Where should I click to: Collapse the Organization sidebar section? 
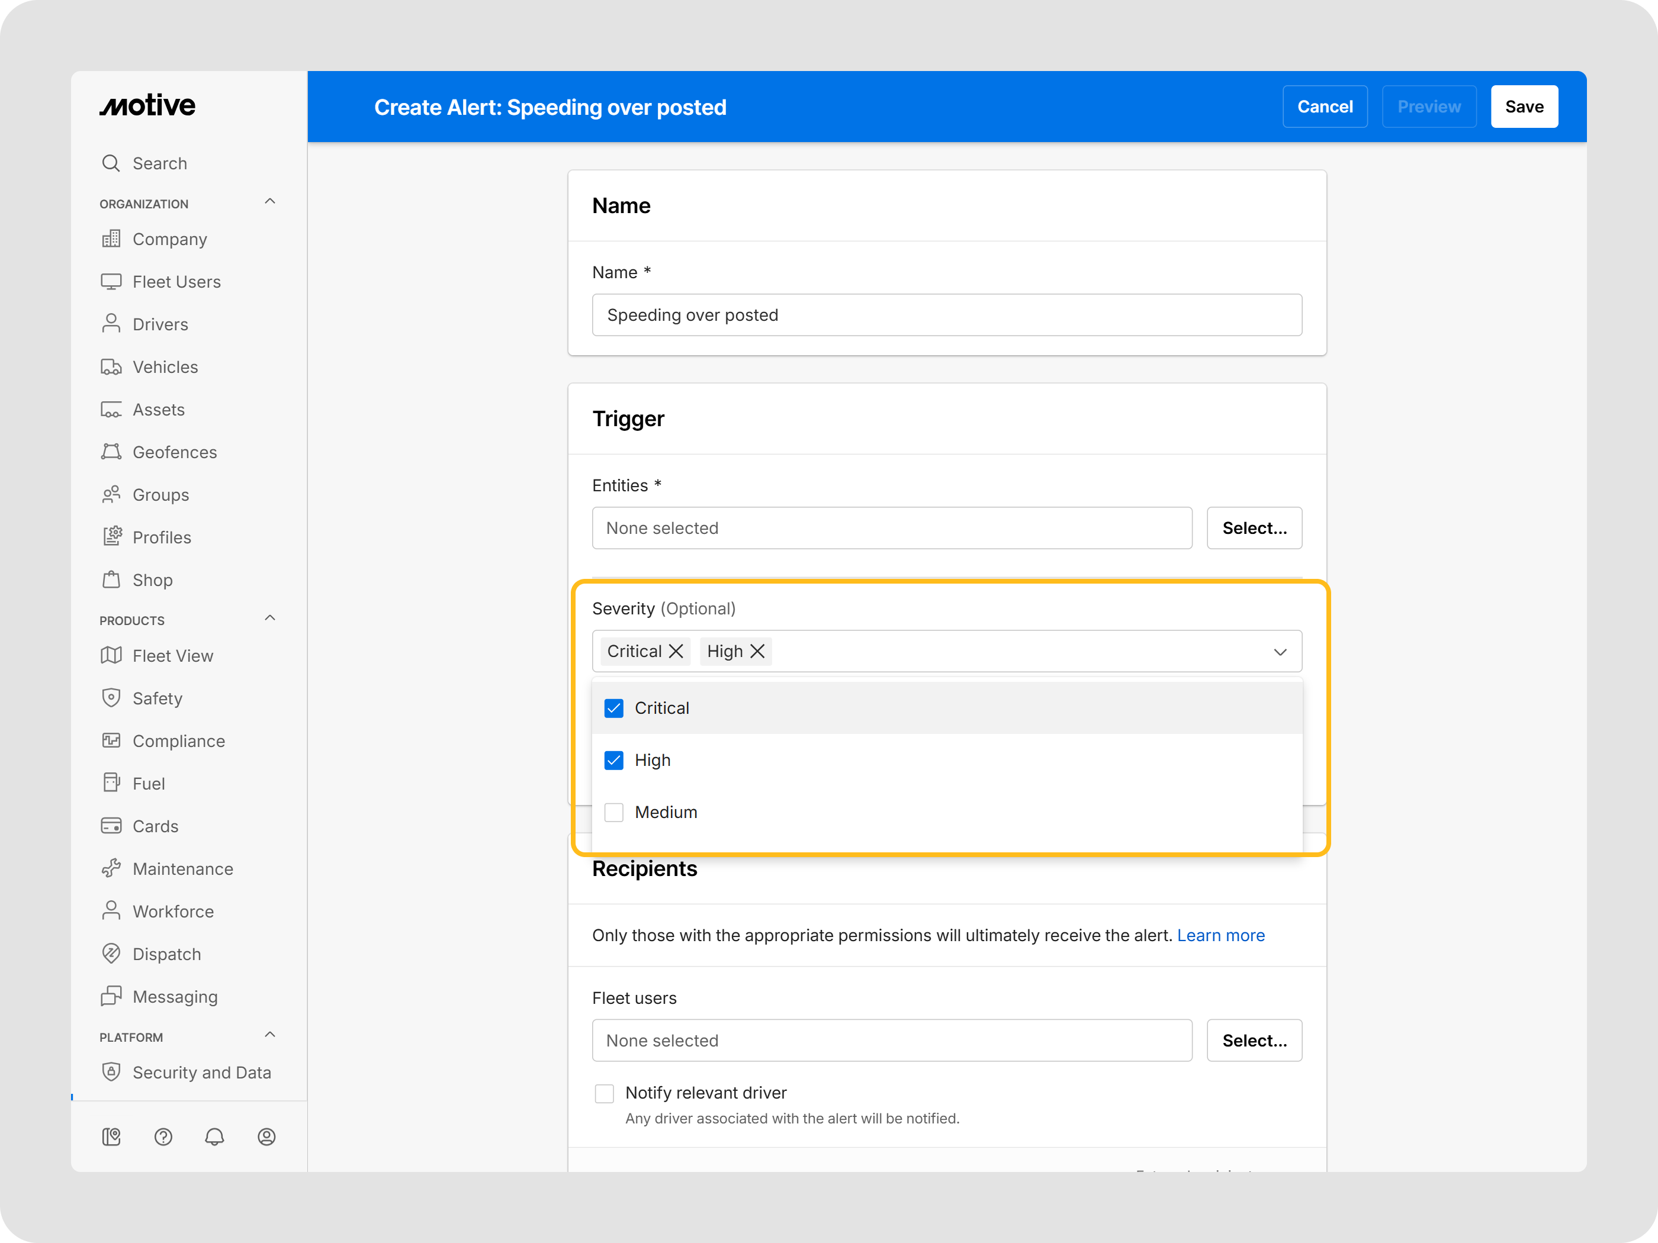point(270,202)
